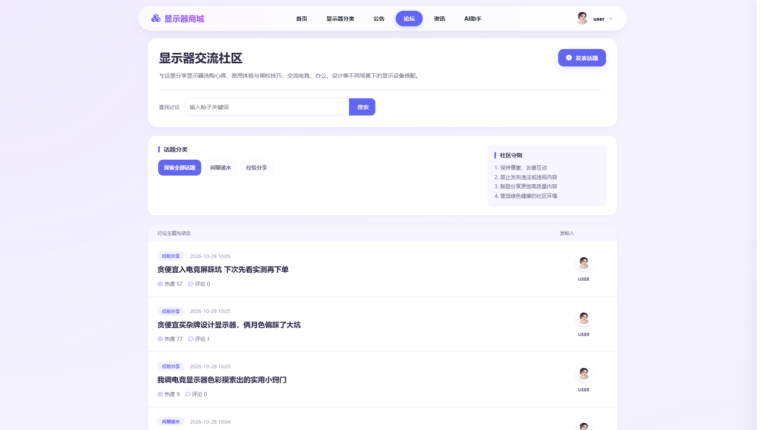Go to the 公告 page
The height and width of the screenshot is (430, 765).
[379, 19]
